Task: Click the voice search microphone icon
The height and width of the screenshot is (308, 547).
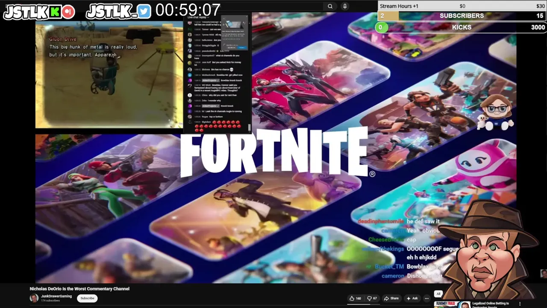Action: click(345, 6)
